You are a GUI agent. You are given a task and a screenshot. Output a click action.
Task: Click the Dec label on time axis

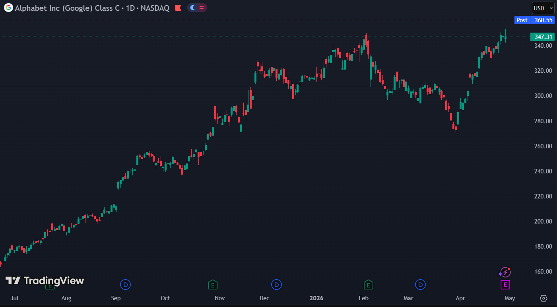264,298
